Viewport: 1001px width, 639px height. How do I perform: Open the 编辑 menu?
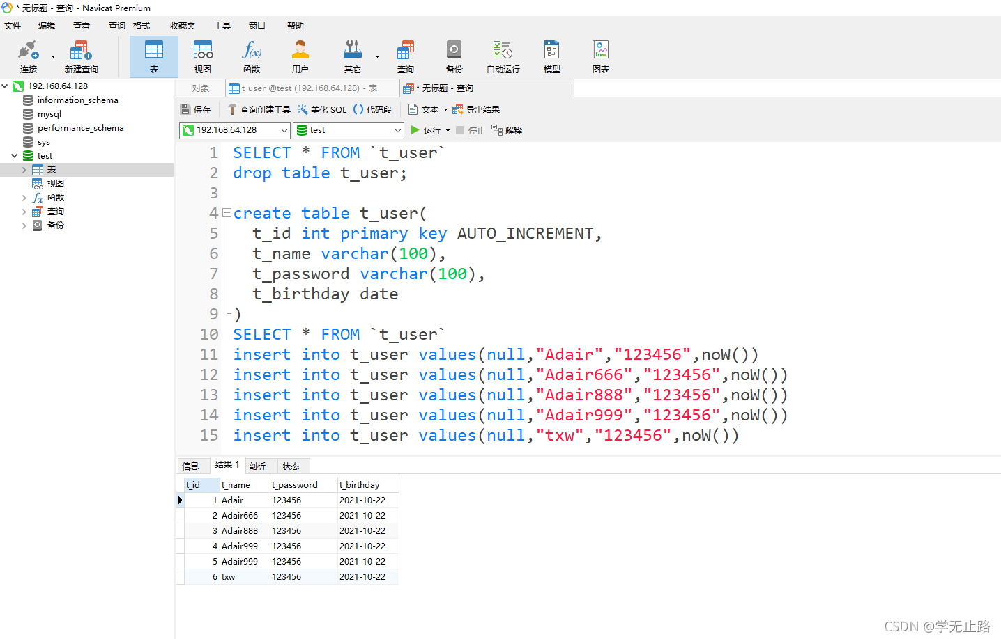[x=47, y=26]
